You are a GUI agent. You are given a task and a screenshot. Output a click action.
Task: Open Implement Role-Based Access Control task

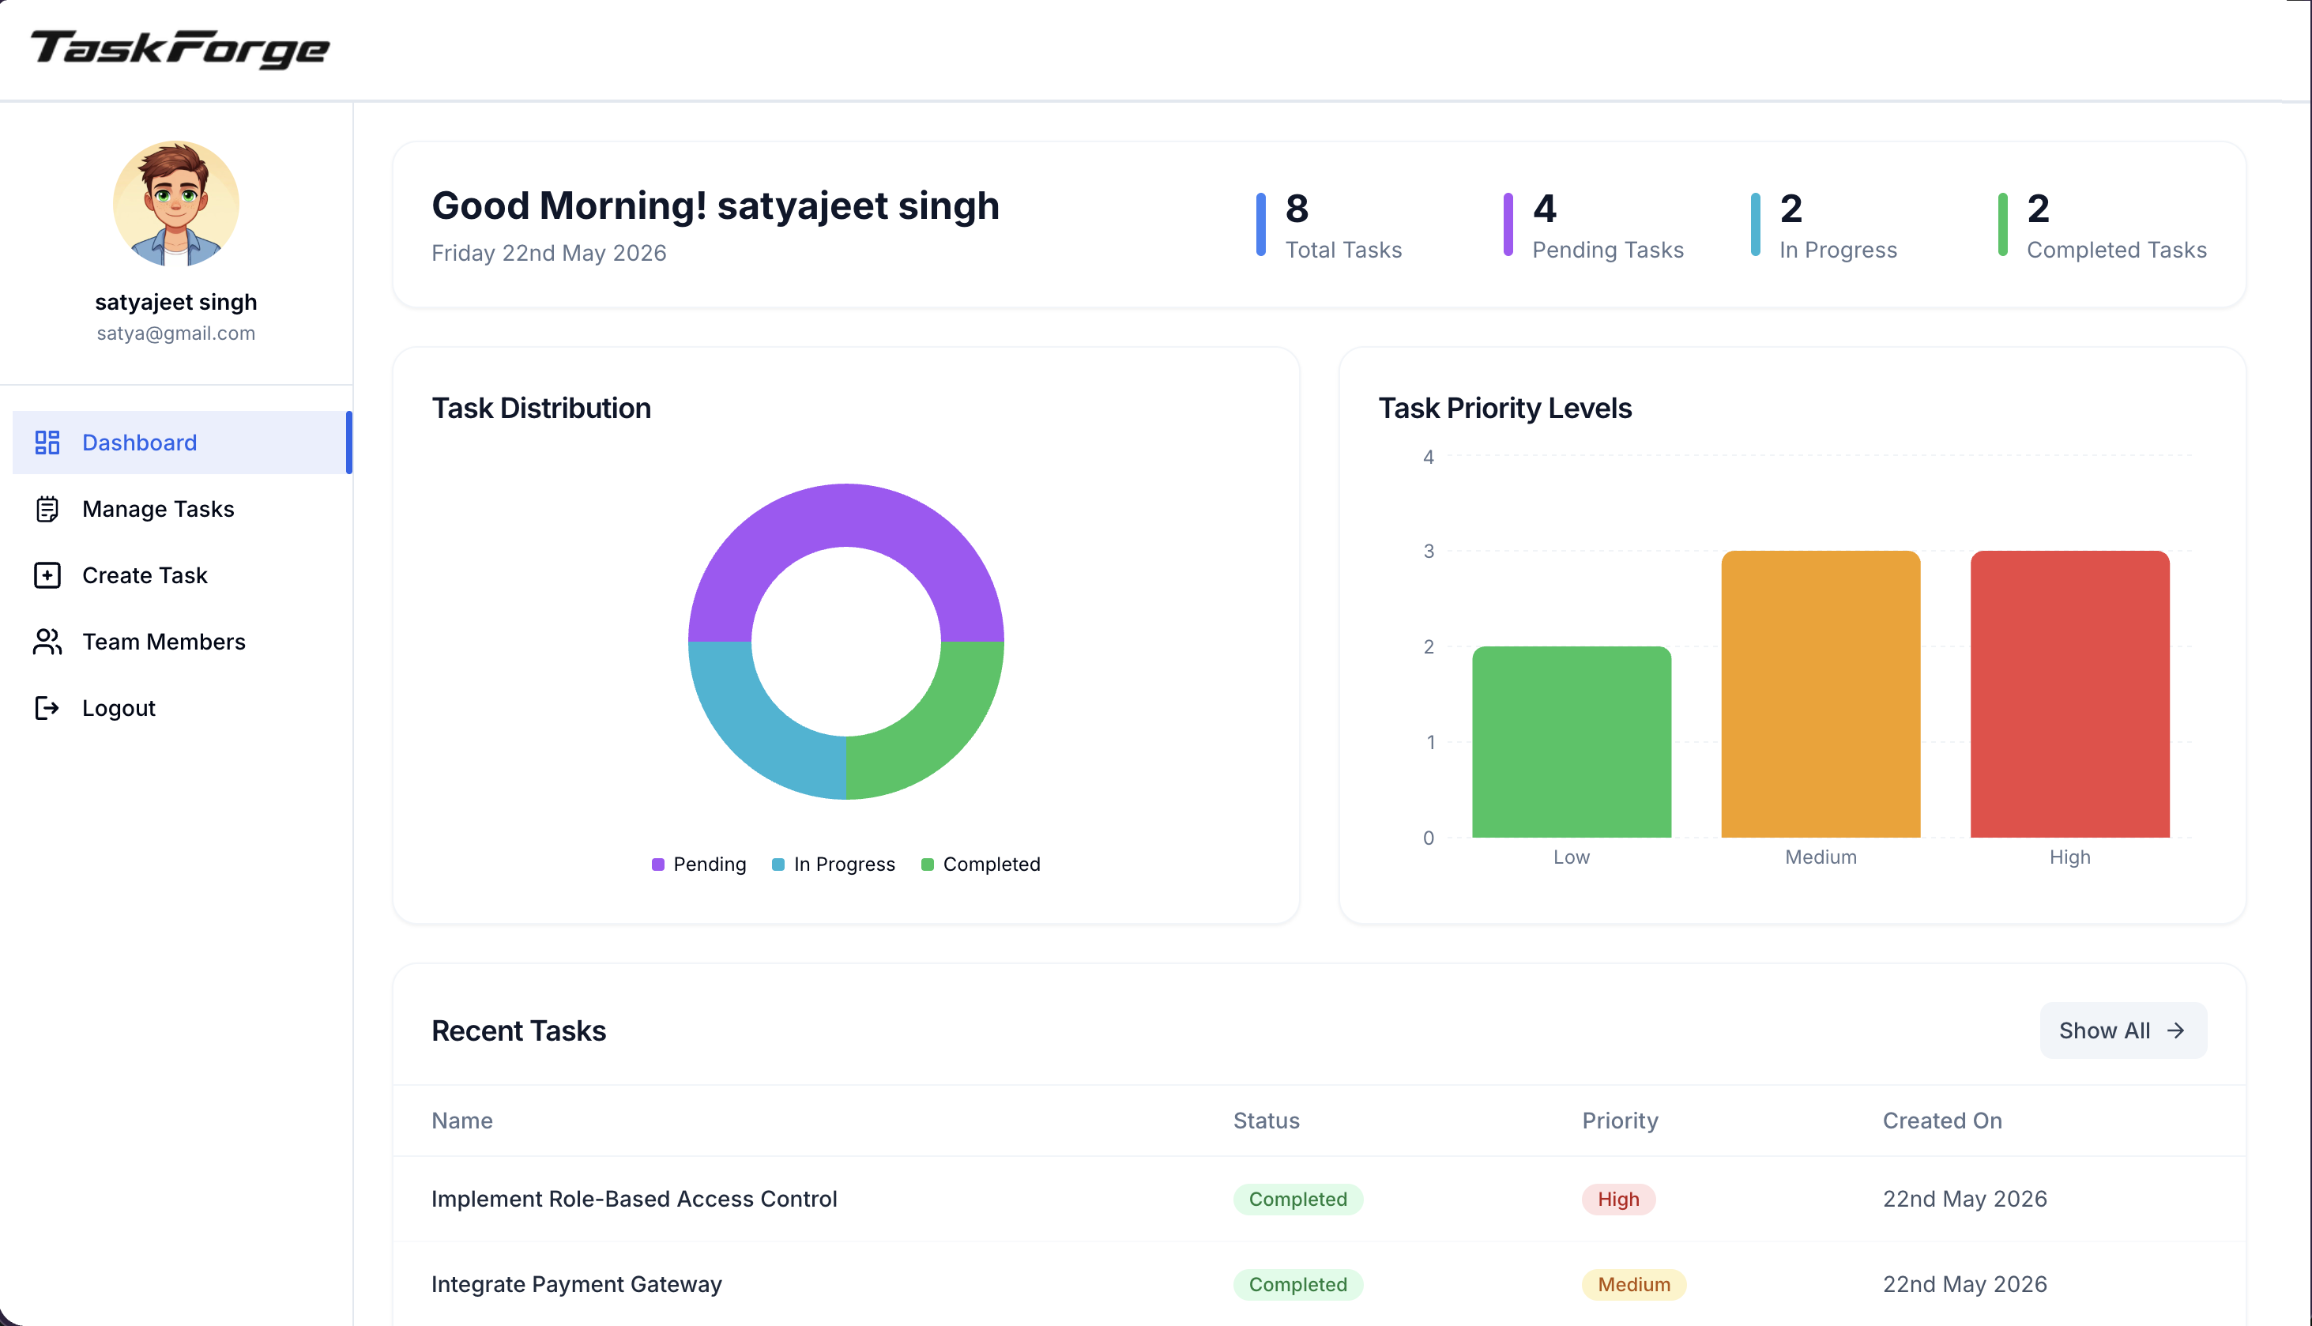click(1320, 1200)
